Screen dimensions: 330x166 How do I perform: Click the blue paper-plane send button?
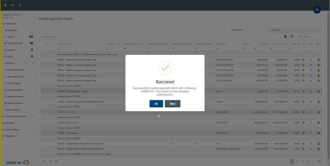point(317,10)
